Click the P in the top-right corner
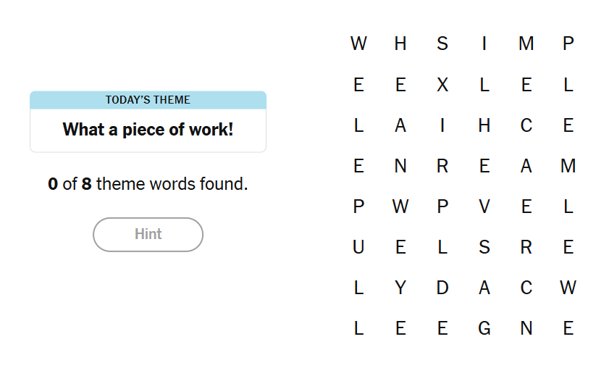 point(568,44)
